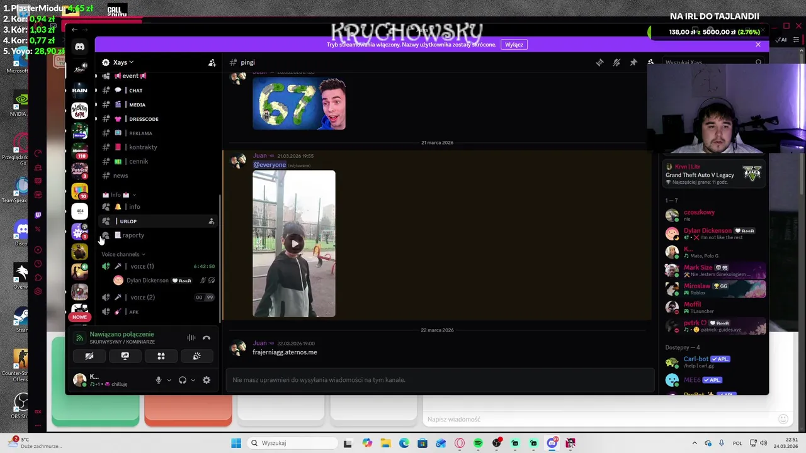Open Opera browser from the taskbar
Viewport: 806px width, 453px height.
(460, 443)
